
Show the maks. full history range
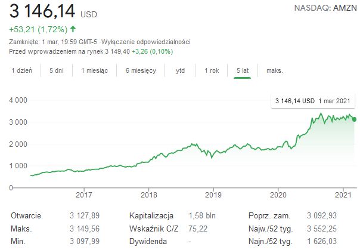(x=274, y=70)
